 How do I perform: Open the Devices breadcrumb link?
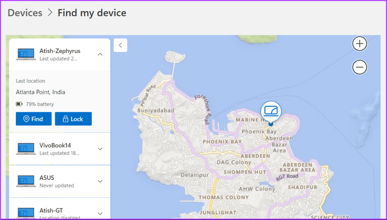coord(25,12)
